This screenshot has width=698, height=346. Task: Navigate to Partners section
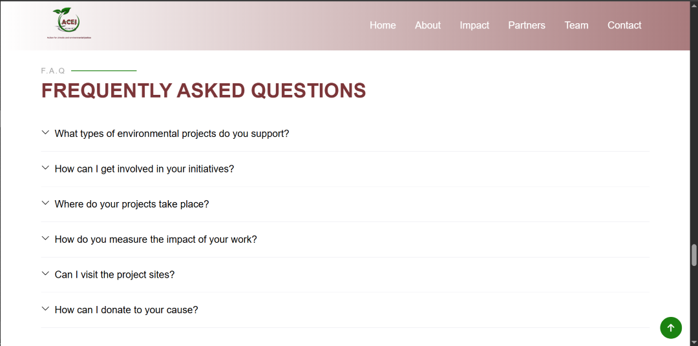(527, 25)
